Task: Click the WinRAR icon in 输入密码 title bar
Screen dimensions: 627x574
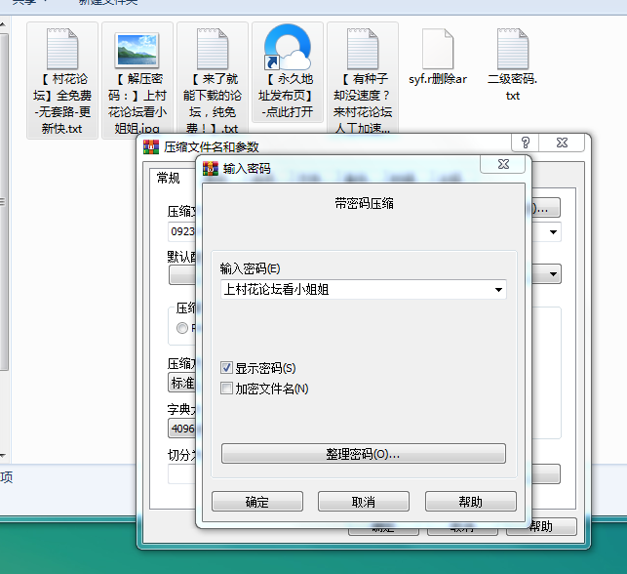Action: (212, 168)
